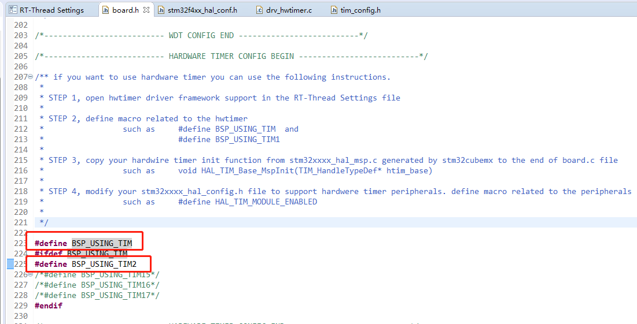
Task: Click '#define BSP_USING_TIM' on line 223
Action: coord(83,243)
